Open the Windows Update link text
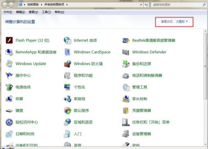 (x=31, y=64)
